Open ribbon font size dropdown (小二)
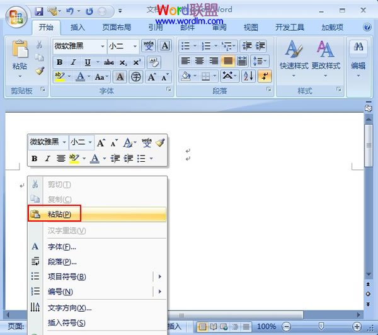Viewport: 378px width, 335px height. (135, 46)
